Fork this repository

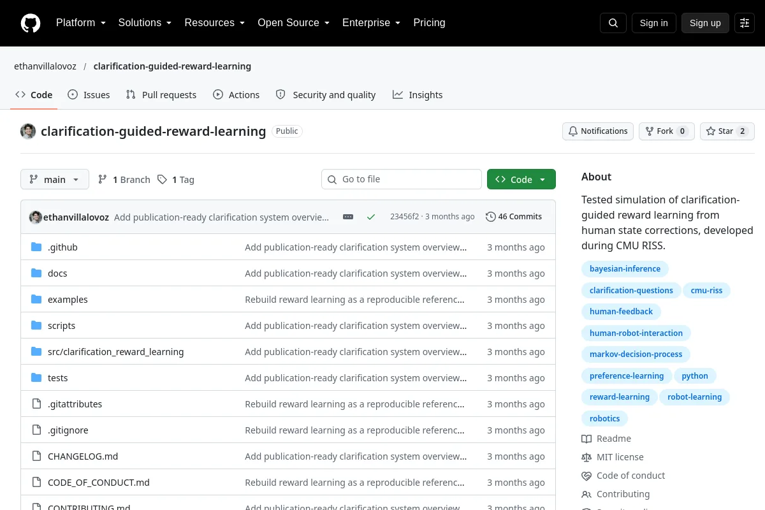point(667,131)
